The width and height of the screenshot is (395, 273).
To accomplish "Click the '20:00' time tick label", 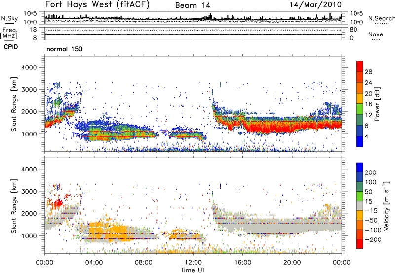I will click(x=292, y=263).
